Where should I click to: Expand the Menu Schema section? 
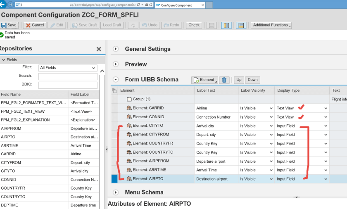pos(116,192)
